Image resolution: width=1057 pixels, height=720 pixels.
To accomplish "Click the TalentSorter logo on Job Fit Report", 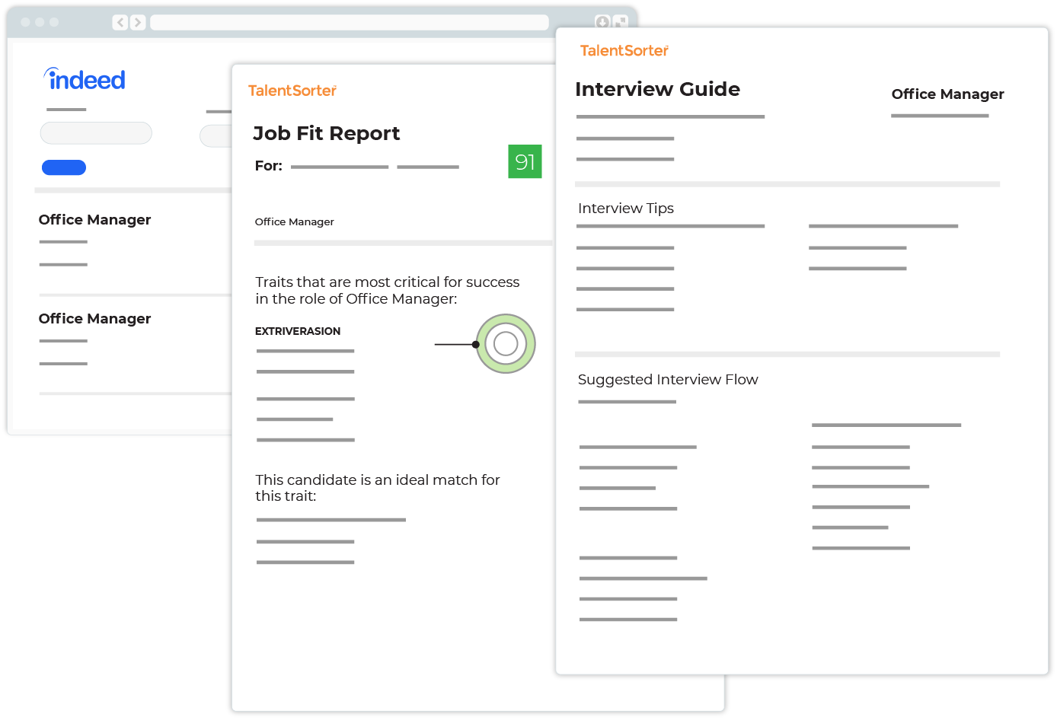I will pos(292,91).
